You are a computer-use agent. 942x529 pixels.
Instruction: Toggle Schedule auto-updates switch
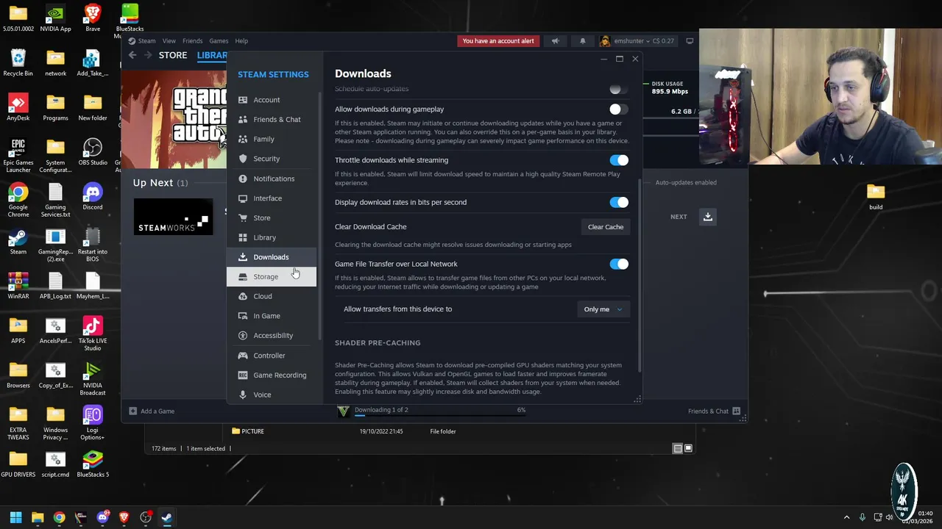pyautogui.click(x=619, y=89)
